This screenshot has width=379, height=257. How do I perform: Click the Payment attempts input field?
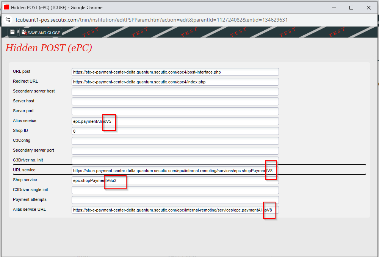175,200
